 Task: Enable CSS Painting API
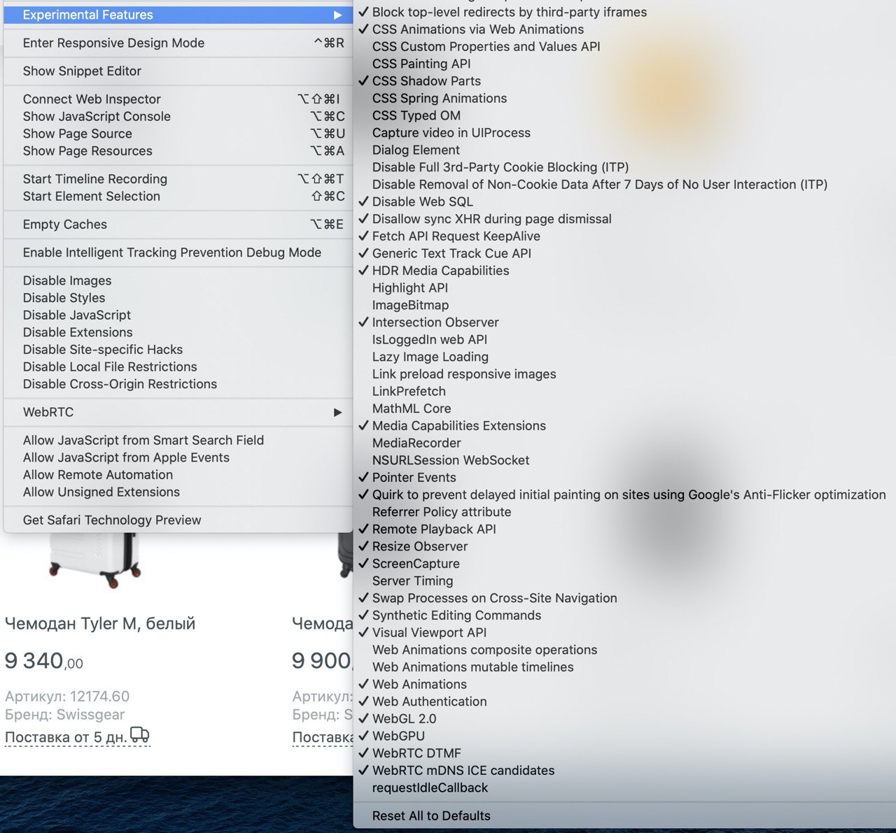click(624, 64)
